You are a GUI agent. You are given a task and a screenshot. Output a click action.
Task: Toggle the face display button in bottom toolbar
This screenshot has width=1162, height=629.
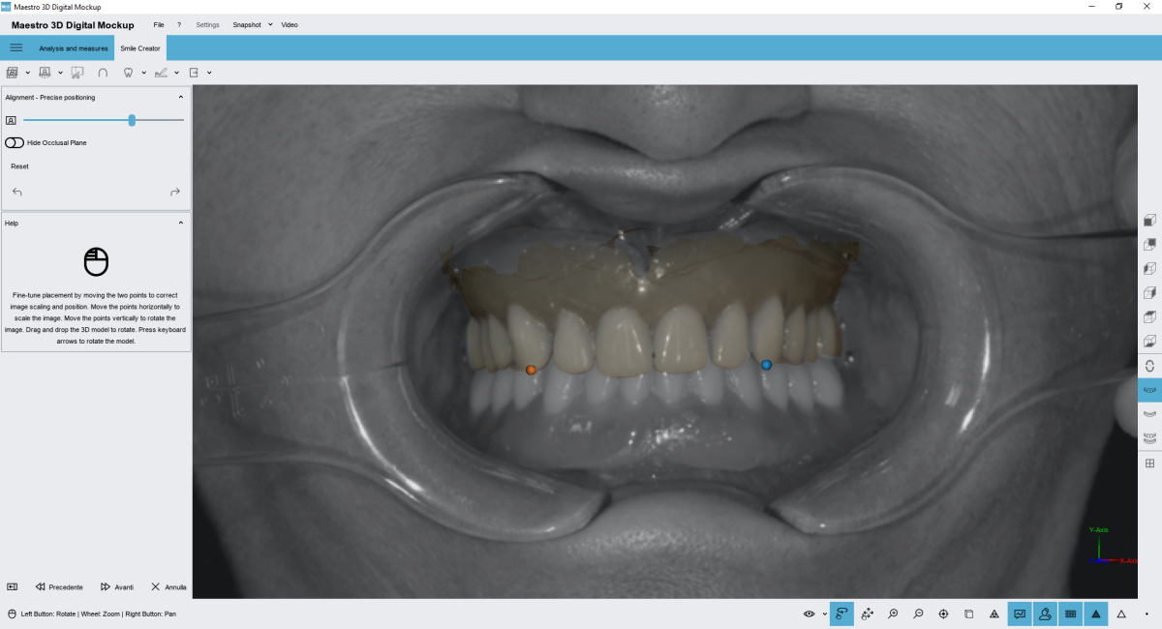click(1045, 614)
